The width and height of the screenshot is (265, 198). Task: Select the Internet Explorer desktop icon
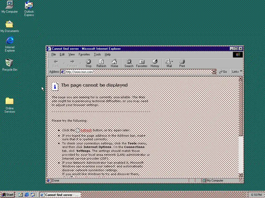pos(10,44)
